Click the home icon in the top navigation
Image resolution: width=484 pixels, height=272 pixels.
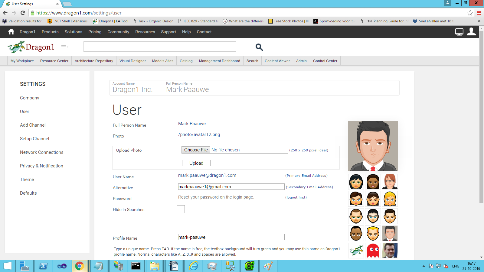tap(11, 32)
